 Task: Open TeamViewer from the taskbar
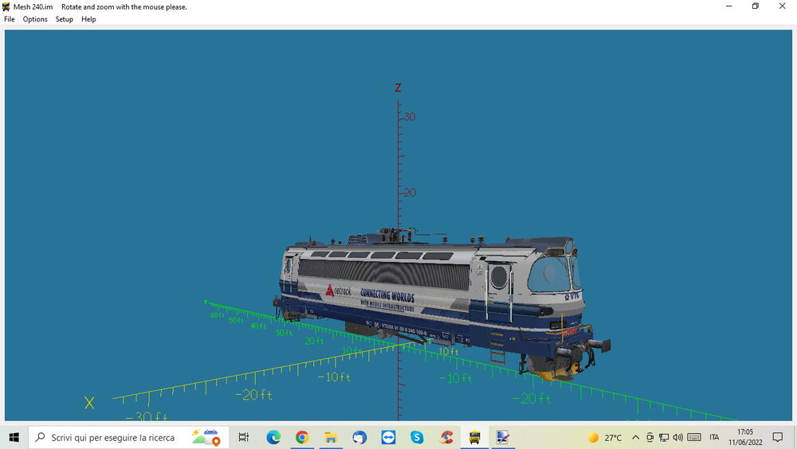tap(388, 437)
